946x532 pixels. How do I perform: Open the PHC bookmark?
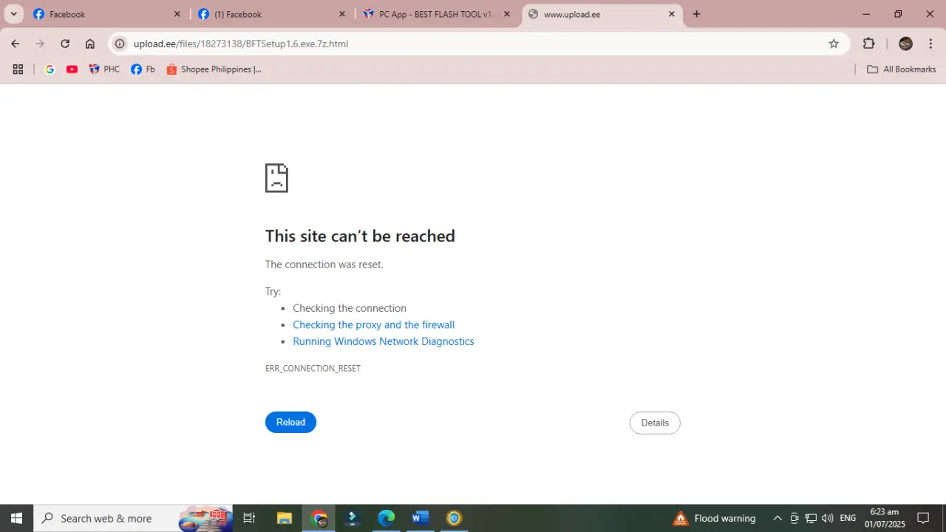(104, 69)
